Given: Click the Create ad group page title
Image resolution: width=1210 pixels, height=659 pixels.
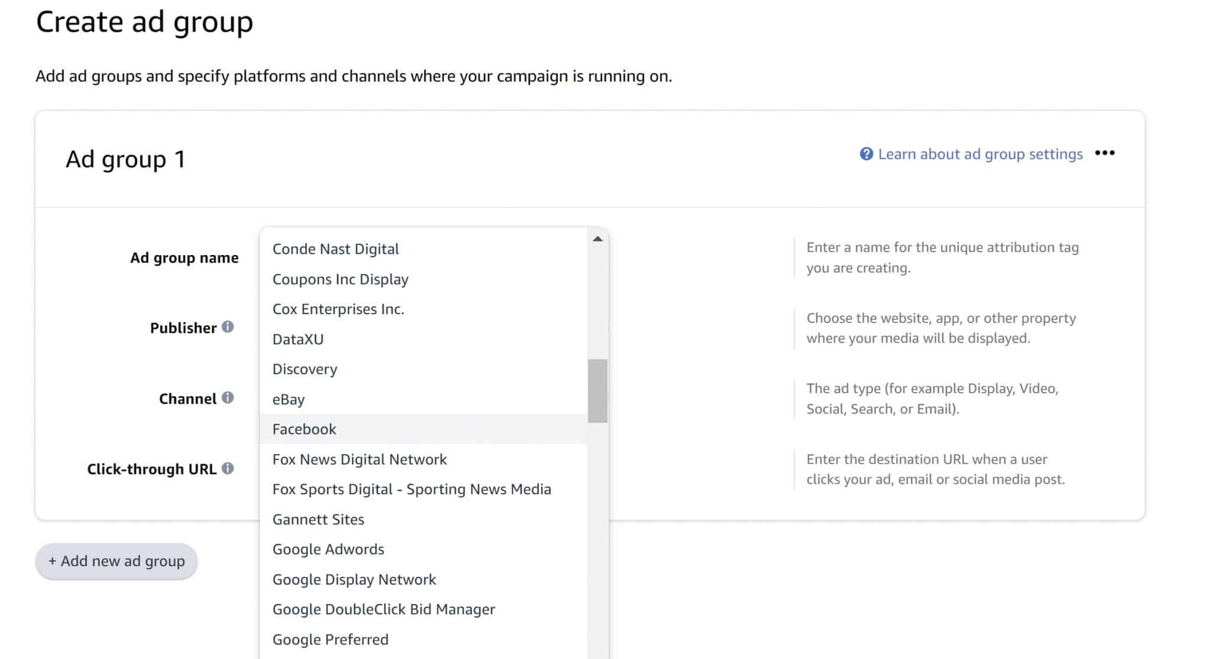Looking at the screenshot, I should point(145,22).
